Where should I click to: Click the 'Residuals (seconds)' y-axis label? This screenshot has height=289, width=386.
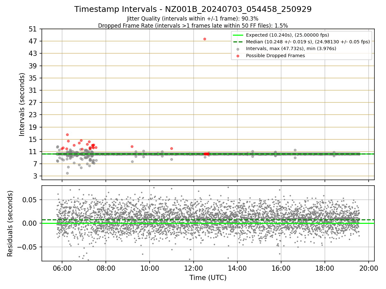(x=10, y=223)
